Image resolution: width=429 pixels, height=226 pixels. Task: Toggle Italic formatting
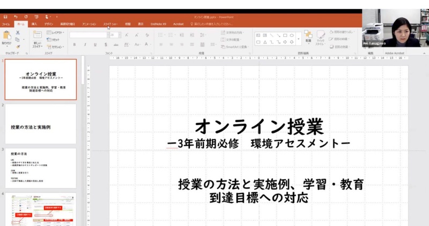pyautogui.click(x=85, y=44)
